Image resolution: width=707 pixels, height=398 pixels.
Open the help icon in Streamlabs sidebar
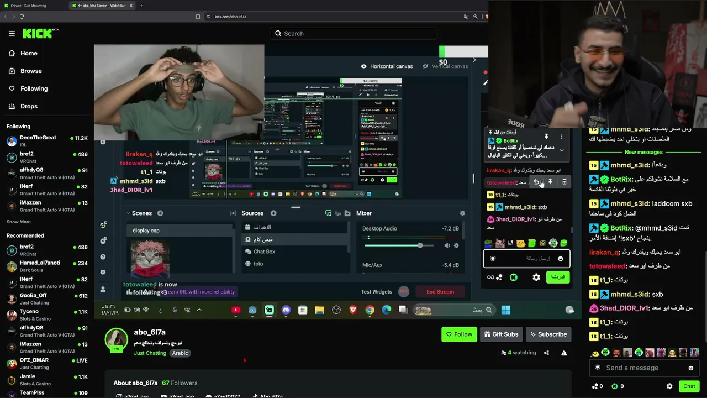[103, 257]
